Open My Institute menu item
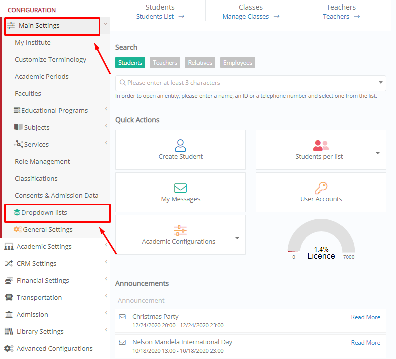Screen dimensions: 396x359 pos(33,42)
